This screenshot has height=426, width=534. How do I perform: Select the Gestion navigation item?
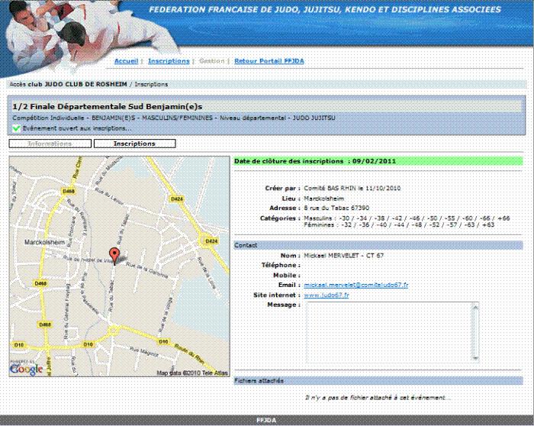211,60
